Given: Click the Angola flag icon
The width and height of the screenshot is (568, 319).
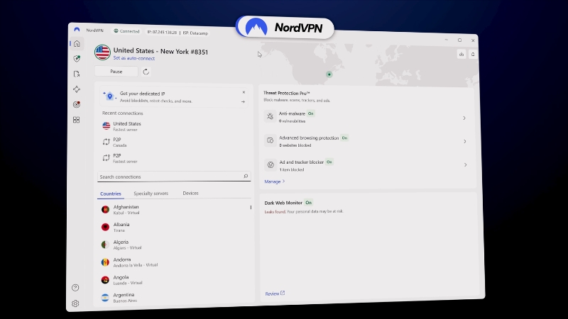Looking at the screenshot, I should point(105,279).
